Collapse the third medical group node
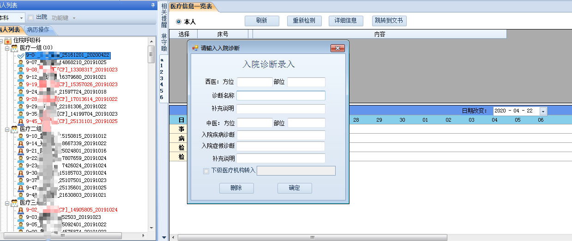 point(7,203)
